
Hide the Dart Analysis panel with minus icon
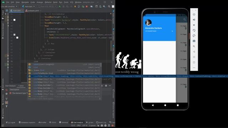point(110,86)
